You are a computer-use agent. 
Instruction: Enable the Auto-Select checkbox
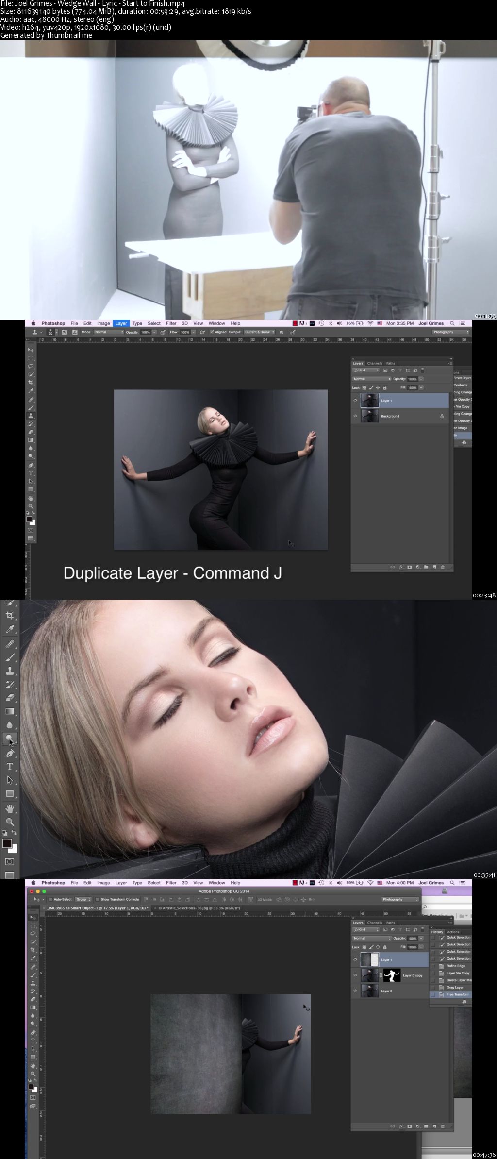click(51, 899)
